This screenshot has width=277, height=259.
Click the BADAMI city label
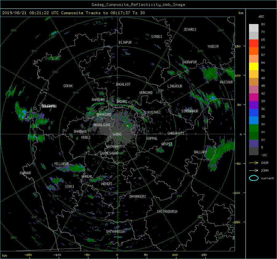pyautogui.click(x=122, y=102)
